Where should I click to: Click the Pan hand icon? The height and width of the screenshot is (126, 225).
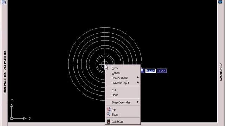pyautogui.click(x=109, y=110)
